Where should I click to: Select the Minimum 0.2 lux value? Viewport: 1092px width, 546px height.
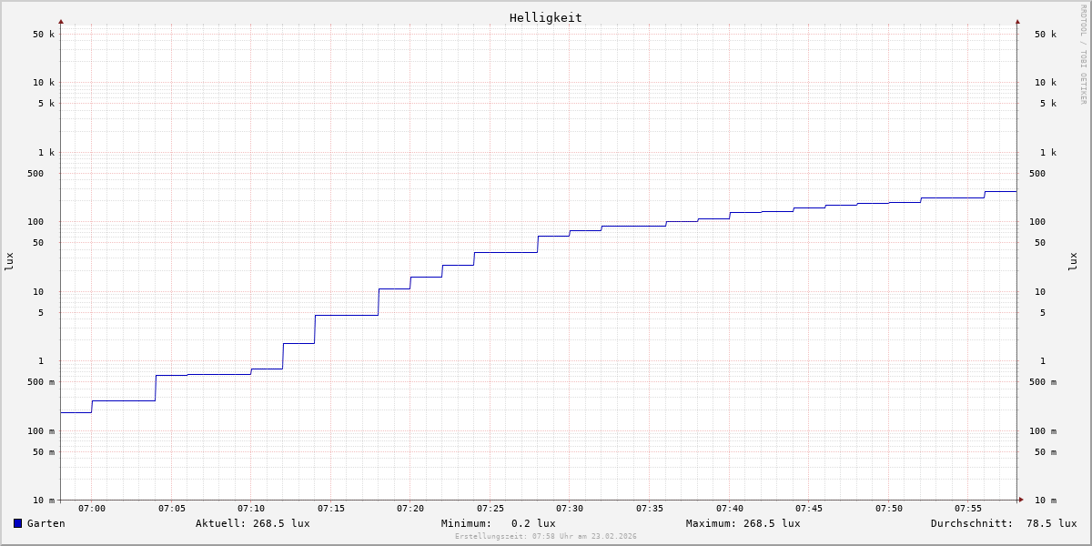click(x=498, y=523)
